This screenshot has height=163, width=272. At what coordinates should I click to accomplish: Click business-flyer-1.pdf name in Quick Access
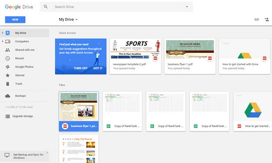click(180, 64)
